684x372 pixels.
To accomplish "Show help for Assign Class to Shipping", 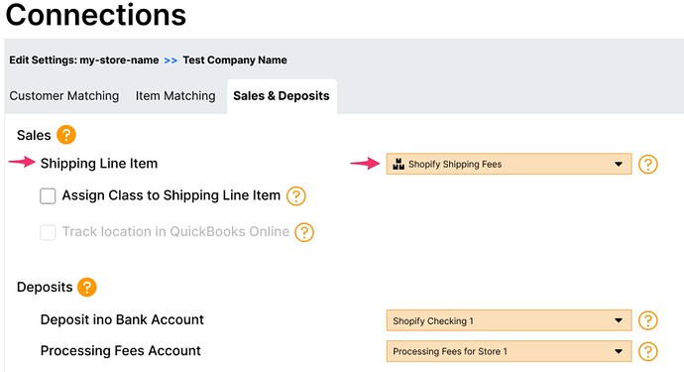I will (296, 196).
